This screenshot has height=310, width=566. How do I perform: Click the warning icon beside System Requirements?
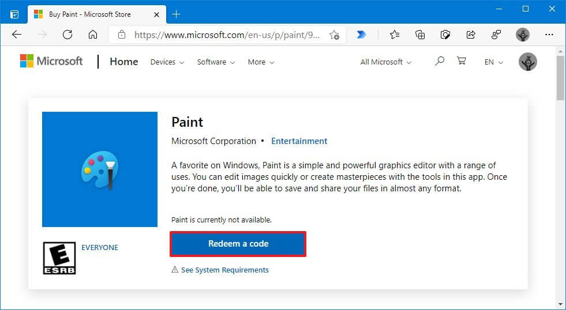pos(175,270)
